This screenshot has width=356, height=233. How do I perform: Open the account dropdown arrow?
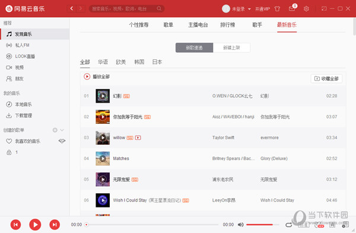click(249, 9)
